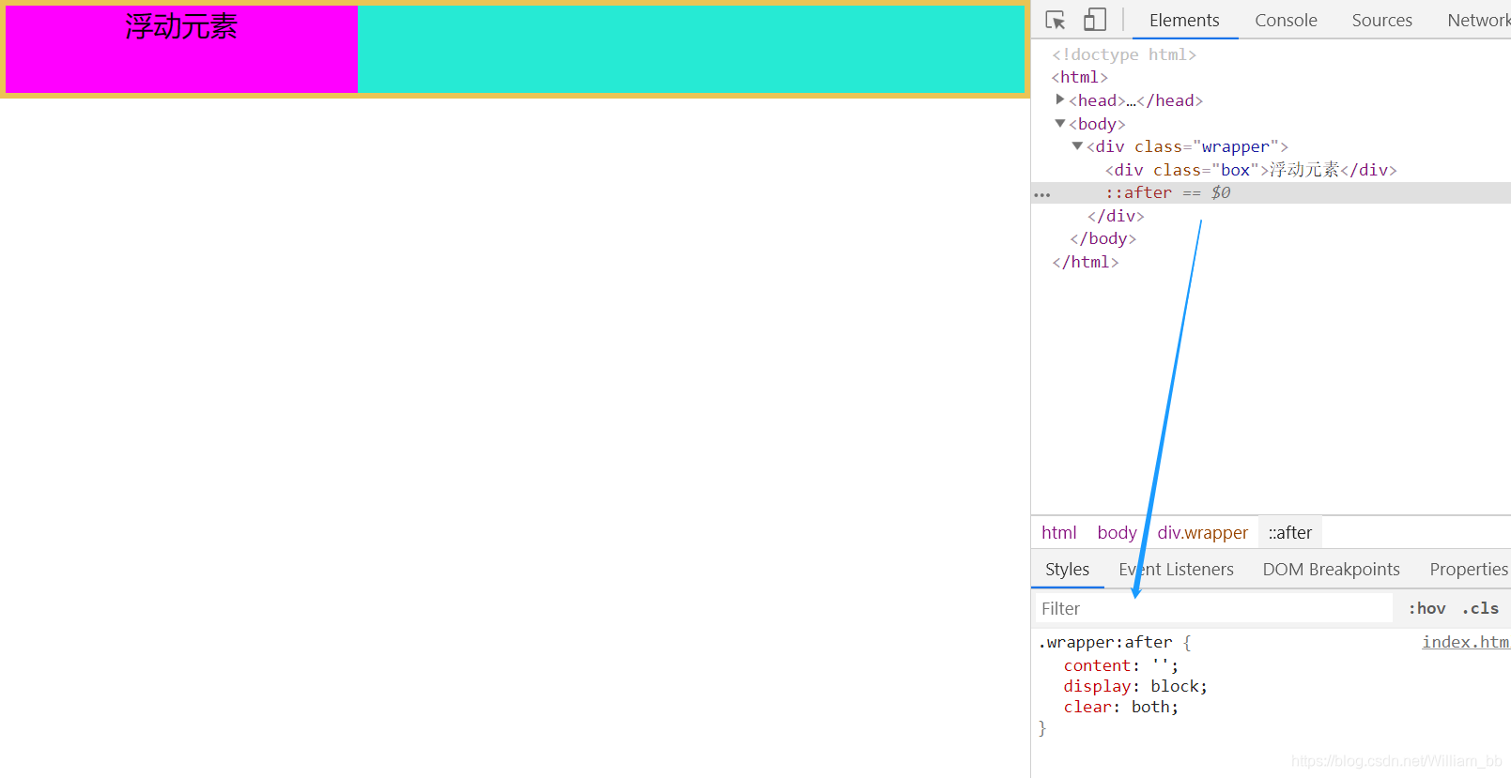Open the Properties sub-tab
The image size is (1511, 778).
[1469, 570]
